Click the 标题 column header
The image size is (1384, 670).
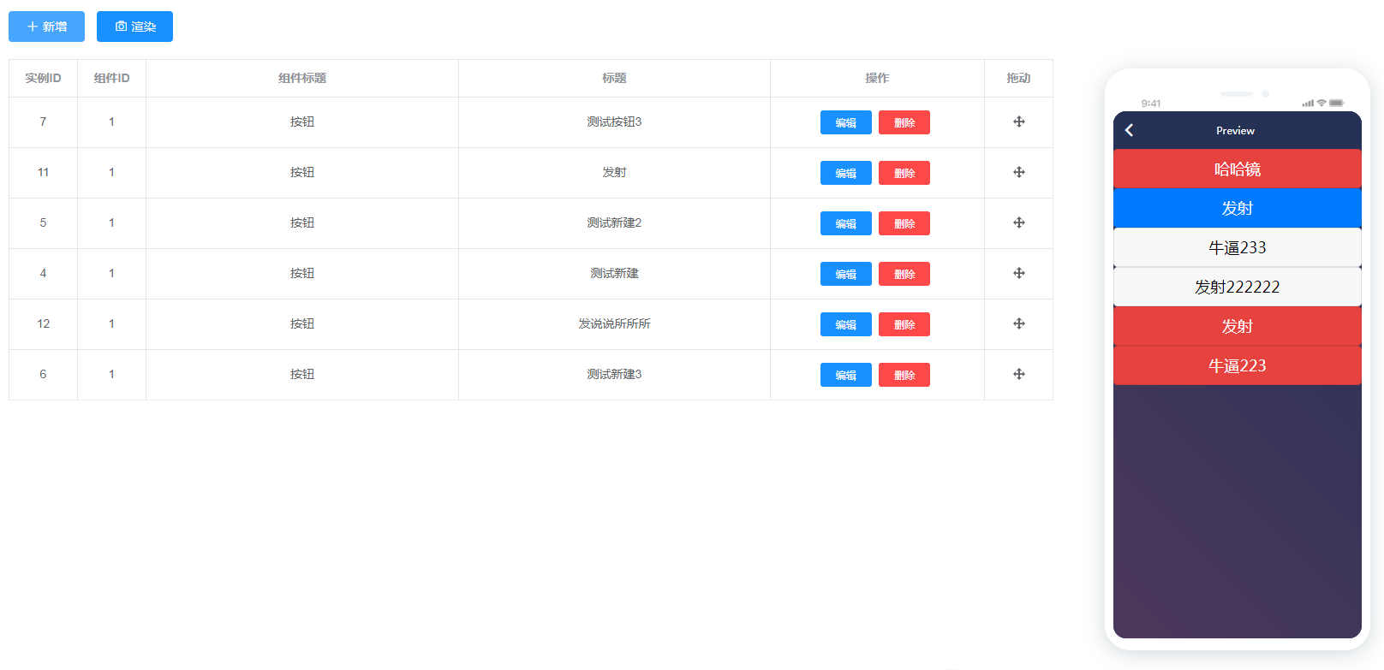click(614, 78)
